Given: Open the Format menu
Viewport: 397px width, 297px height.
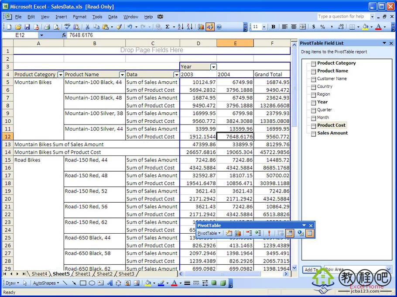Looking at the screenshot, I should (x=79, y=17).
